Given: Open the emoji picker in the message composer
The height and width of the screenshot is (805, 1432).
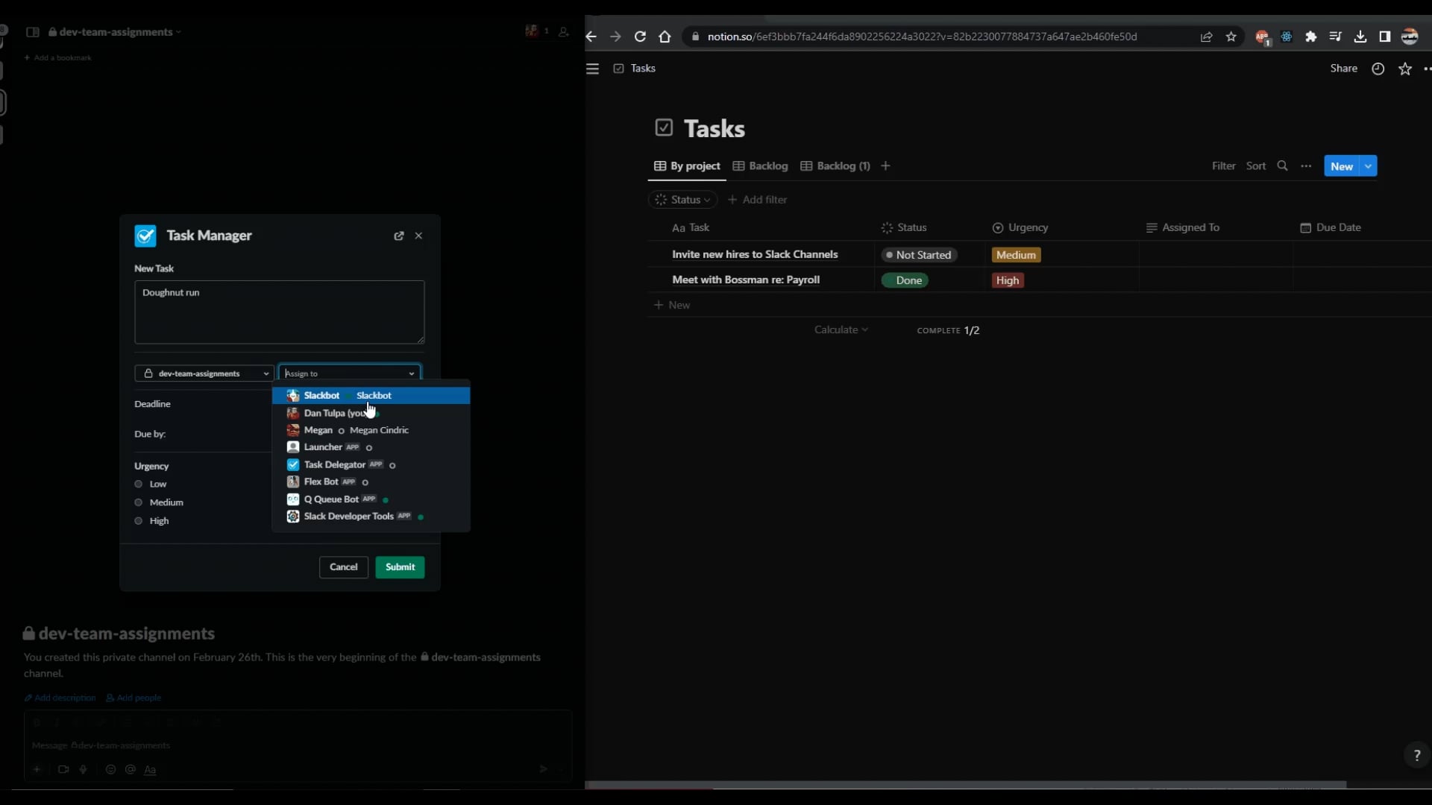Looking at the screenshot, I should pos(110,770).
